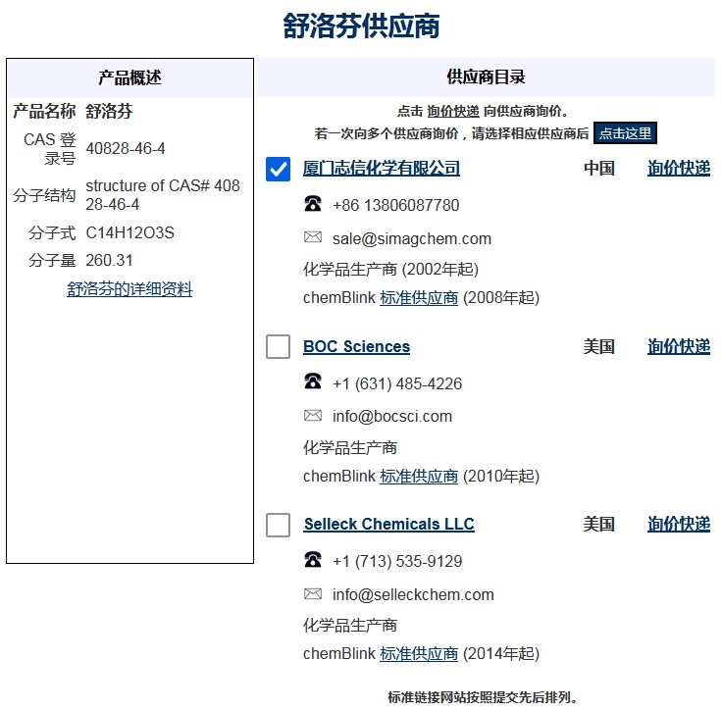722x711 pixels.
Task: Open 标准供应商 link dated 2010年起
Action: click(419, 476)
